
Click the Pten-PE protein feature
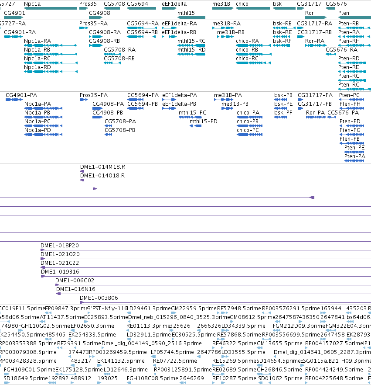[354, 152]
